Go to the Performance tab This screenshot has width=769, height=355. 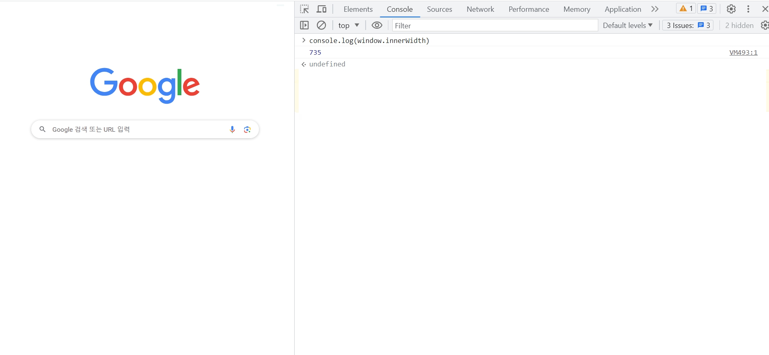pyautogui.click(x=529, y=9)
